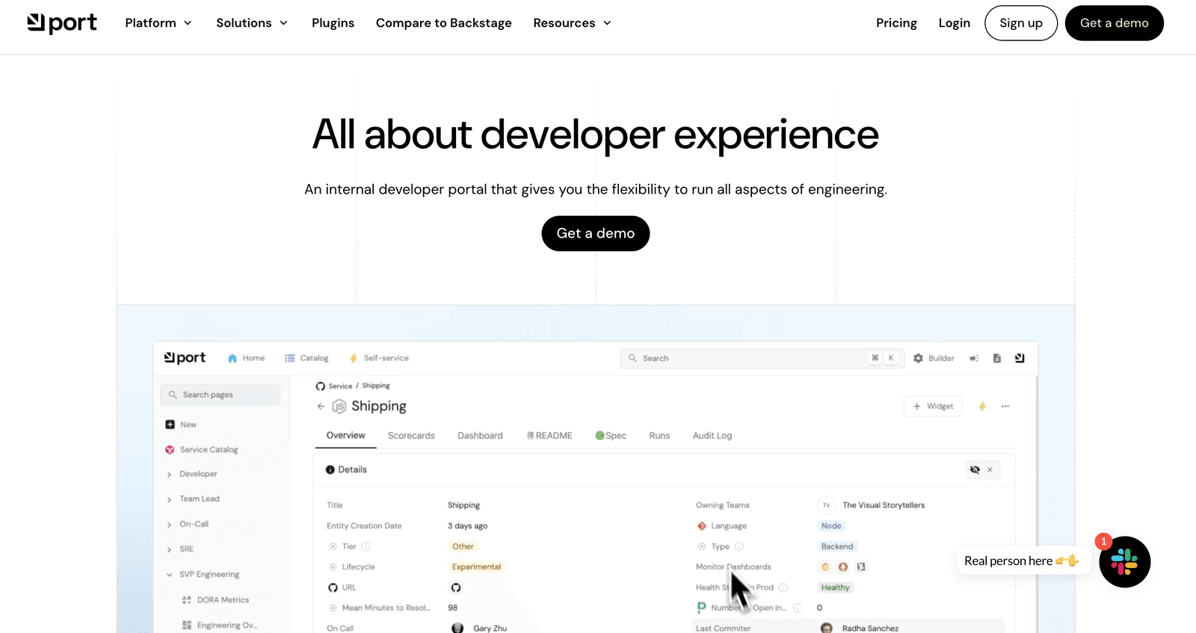This screenshot has width=1196, height=633.
Task: Open the Solutions dropdown menu
Action: click(252, 23)
